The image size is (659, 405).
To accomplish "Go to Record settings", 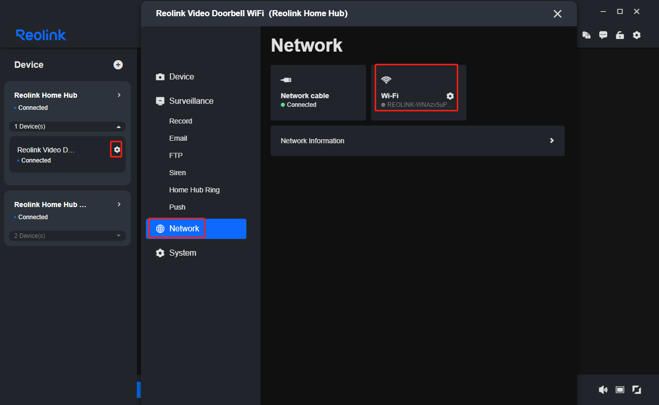I will coord(180,121).
